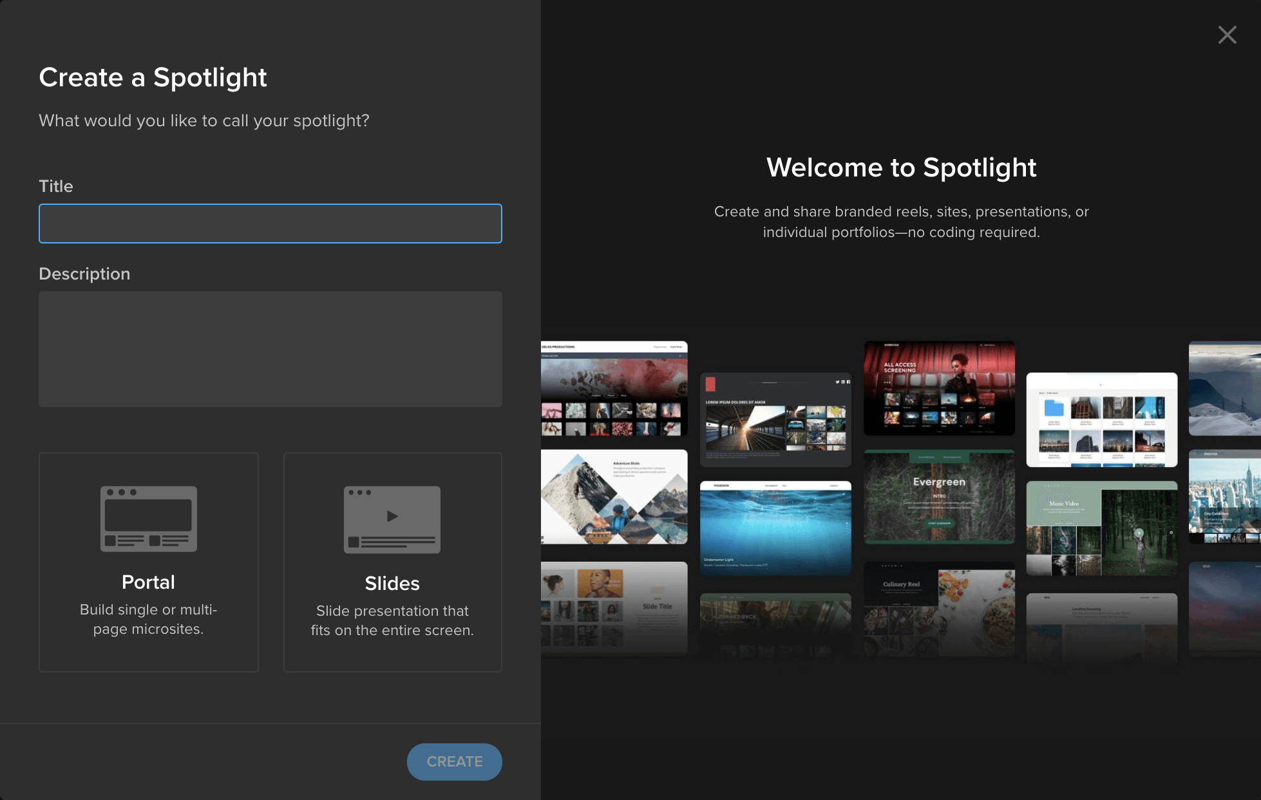Click into the Title input field
The image size is (1261, 800).
[x=270, y=223]
